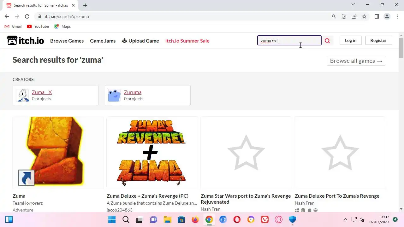Viewport: 404px width, 227px height.
Task: Open Windows Start menu on taskbar
Action: [112, 219]
